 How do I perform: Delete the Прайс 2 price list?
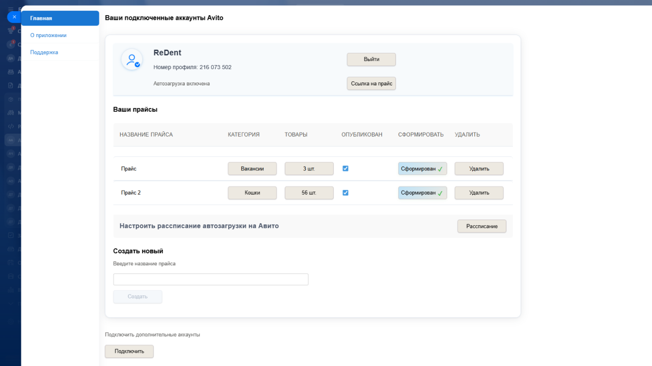coord(479,193)
